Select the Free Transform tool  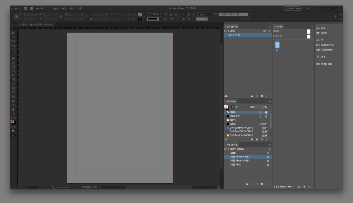pyautogui.click(x=13, y=88)
